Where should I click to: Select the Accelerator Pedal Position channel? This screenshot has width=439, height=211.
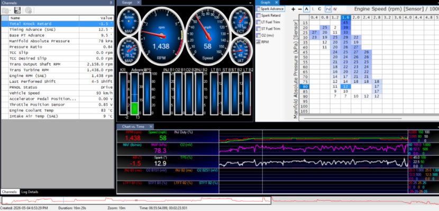[58, 99]
